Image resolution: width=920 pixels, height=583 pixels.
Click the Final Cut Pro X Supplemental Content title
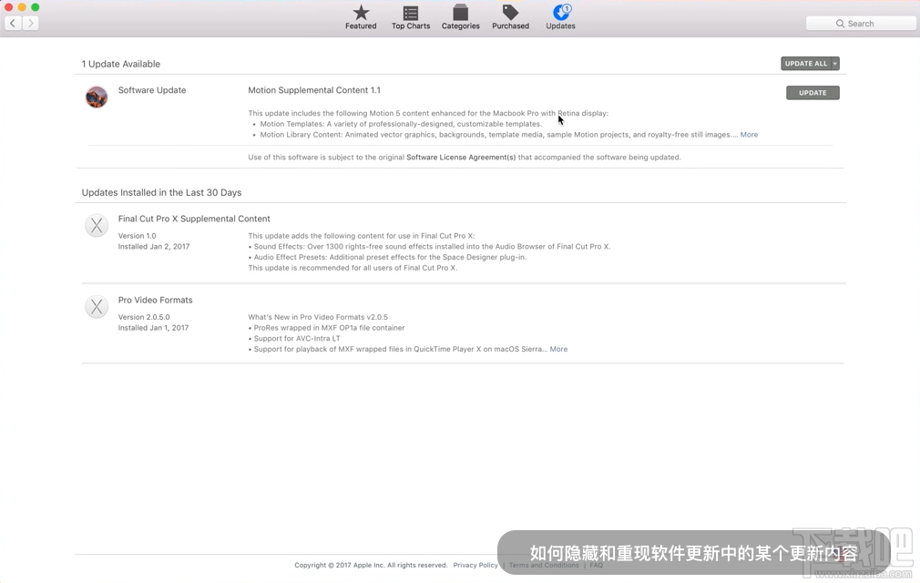(x=194, y=219)
